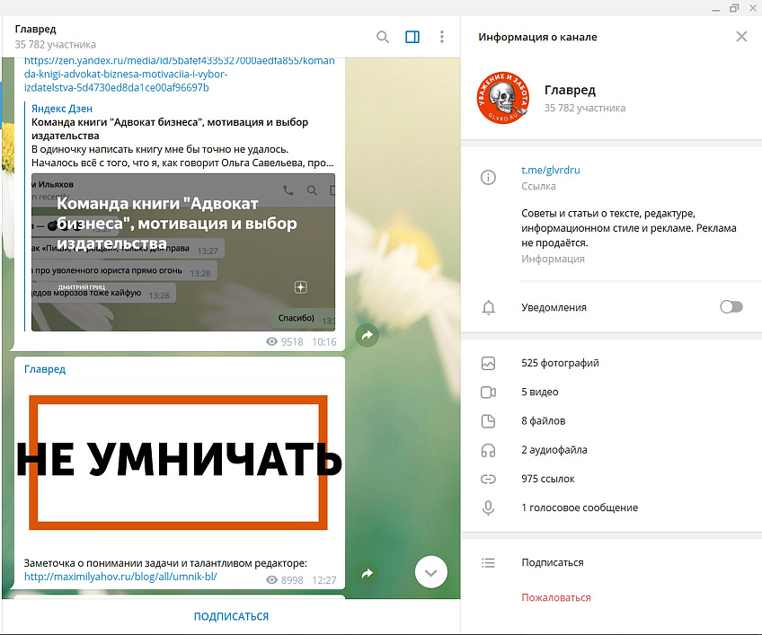Click the Главред chat header title

click(35, 29)
